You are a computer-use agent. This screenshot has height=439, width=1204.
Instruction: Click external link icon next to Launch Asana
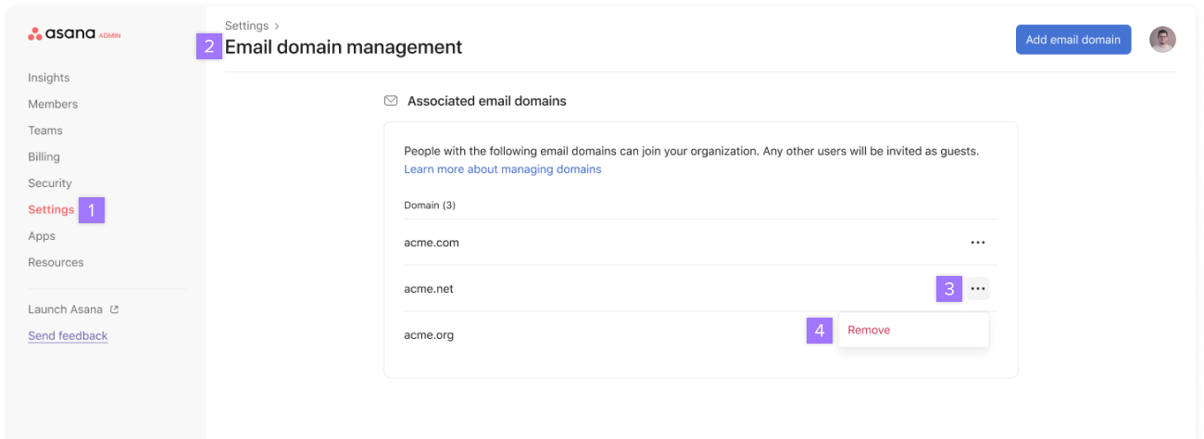115,309
